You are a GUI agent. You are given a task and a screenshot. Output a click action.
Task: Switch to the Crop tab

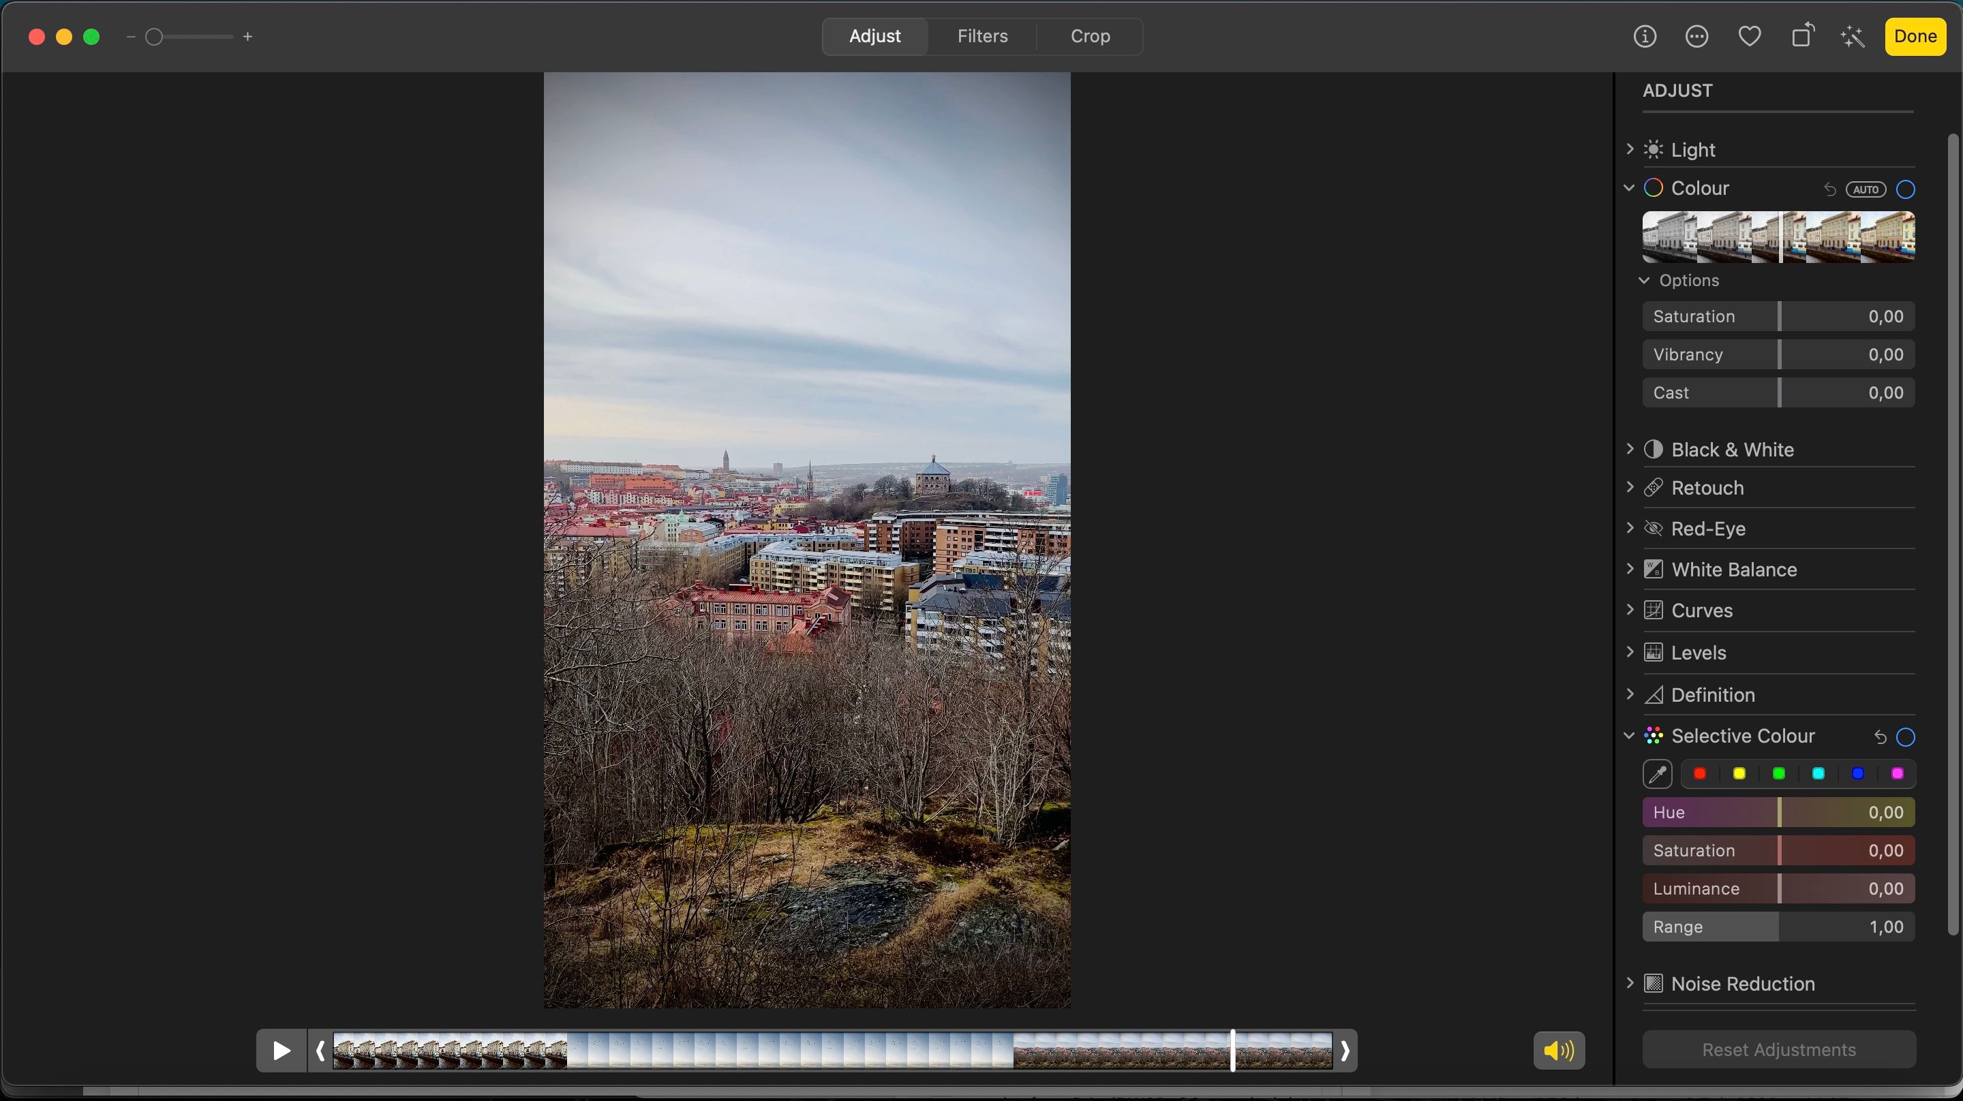click(x=1090, y=36)
